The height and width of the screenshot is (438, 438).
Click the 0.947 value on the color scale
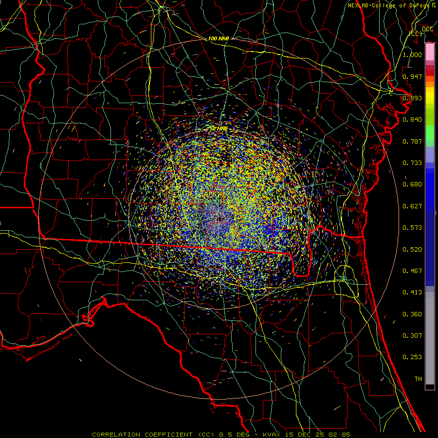(x=412, y=76)
